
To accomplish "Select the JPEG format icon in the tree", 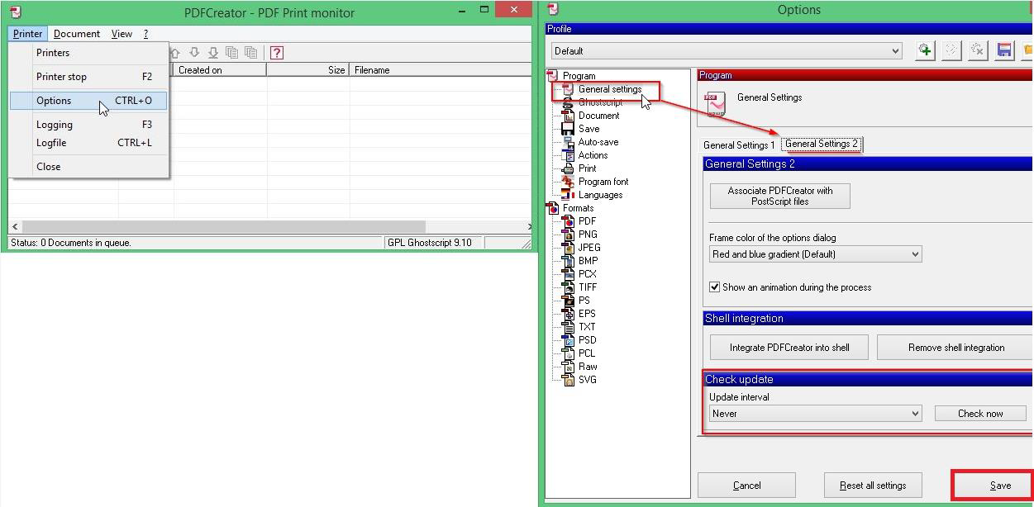I will click(568, 248).
